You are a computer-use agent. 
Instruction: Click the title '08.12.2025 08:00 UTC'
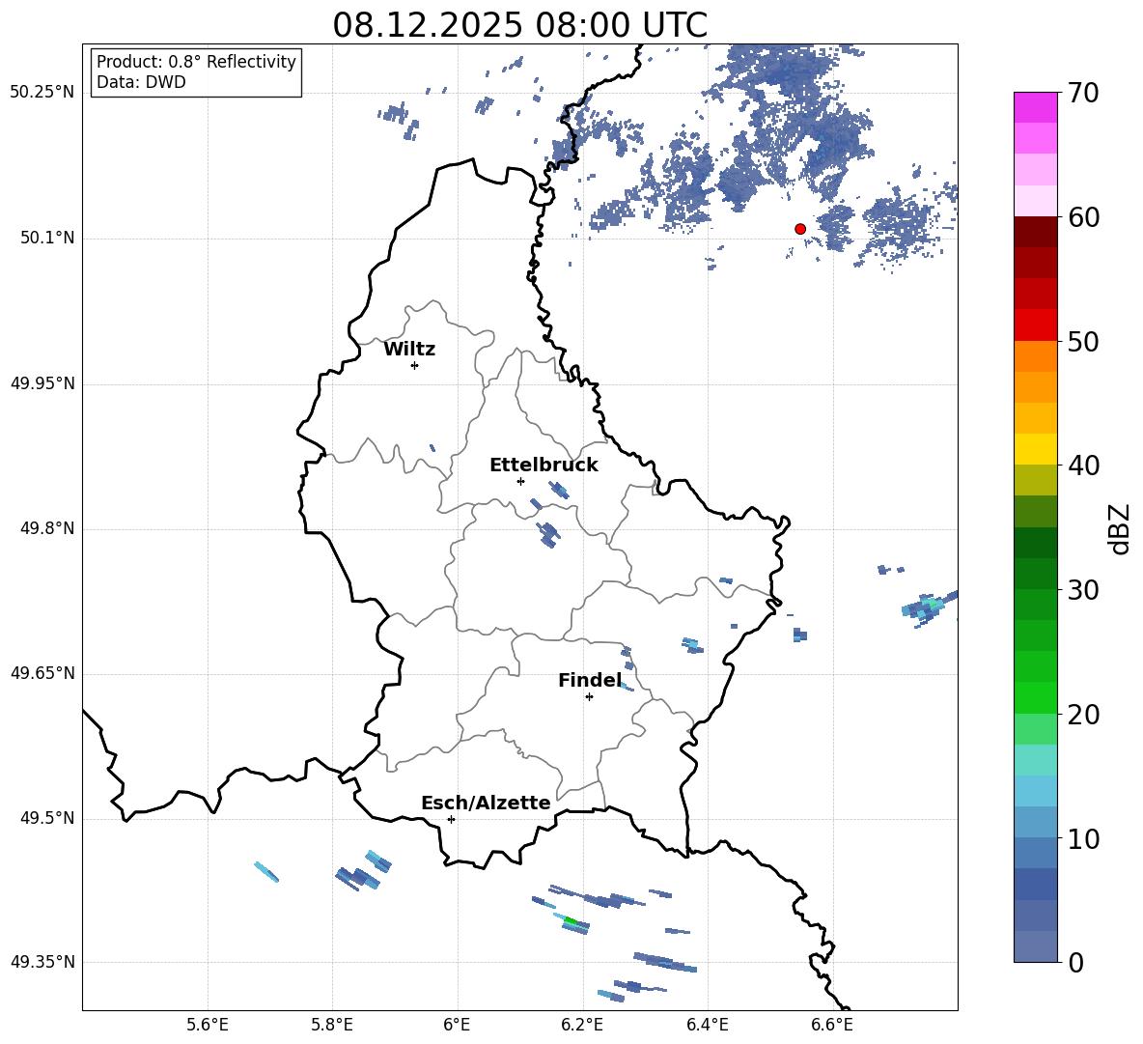519,25
